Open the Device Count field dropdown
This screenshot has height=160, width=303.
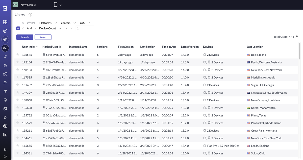pyautogui.click(x=50, y=28)
